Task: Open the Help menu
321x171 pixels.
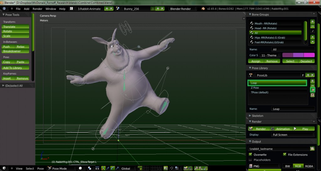Action: (x=62, y=9)
